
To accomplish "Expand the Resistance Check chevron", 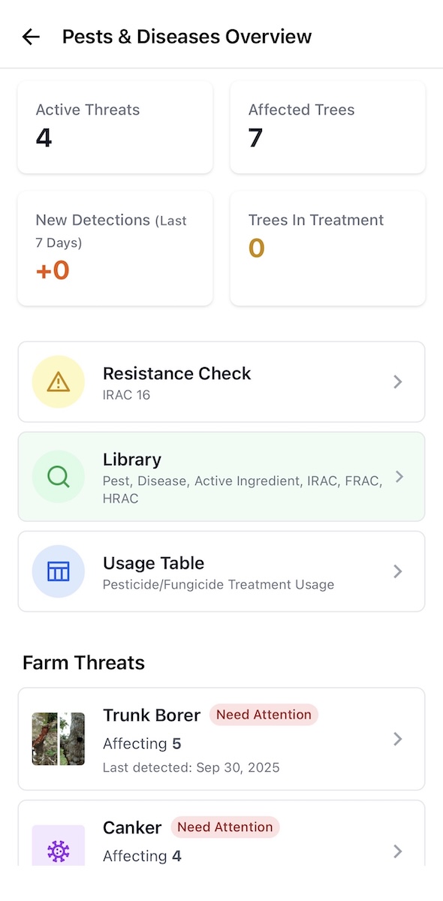I will (397, 381).
